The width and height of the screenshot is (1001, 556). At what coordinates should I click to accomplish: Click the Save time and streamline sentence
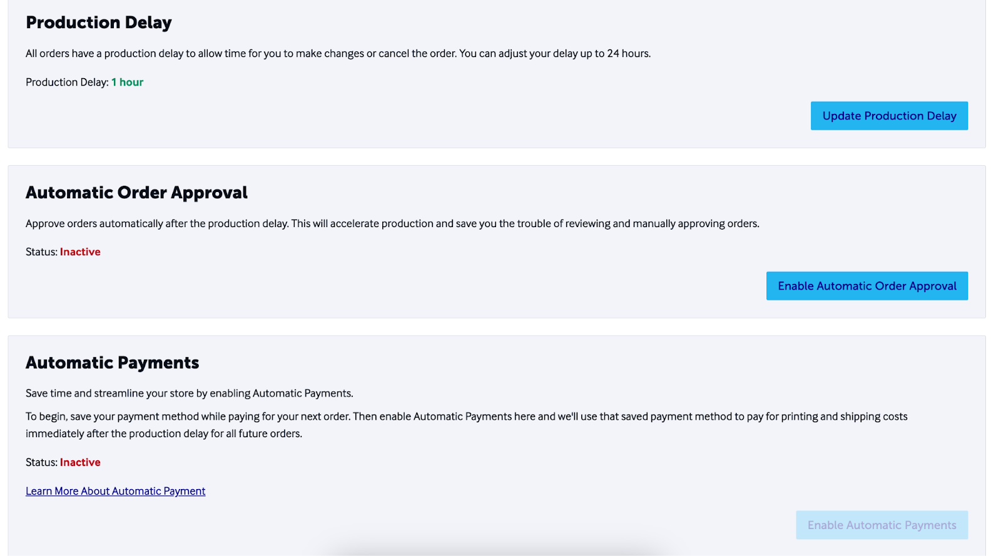point(189,393)
